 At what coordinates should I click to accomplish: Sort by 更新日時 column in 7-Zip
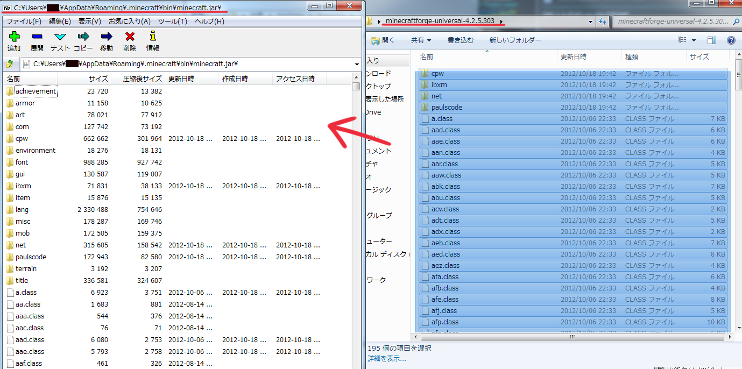192,79
